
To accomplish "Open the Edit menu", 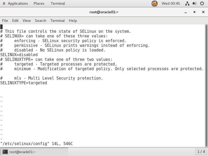I will coord(15,21).
